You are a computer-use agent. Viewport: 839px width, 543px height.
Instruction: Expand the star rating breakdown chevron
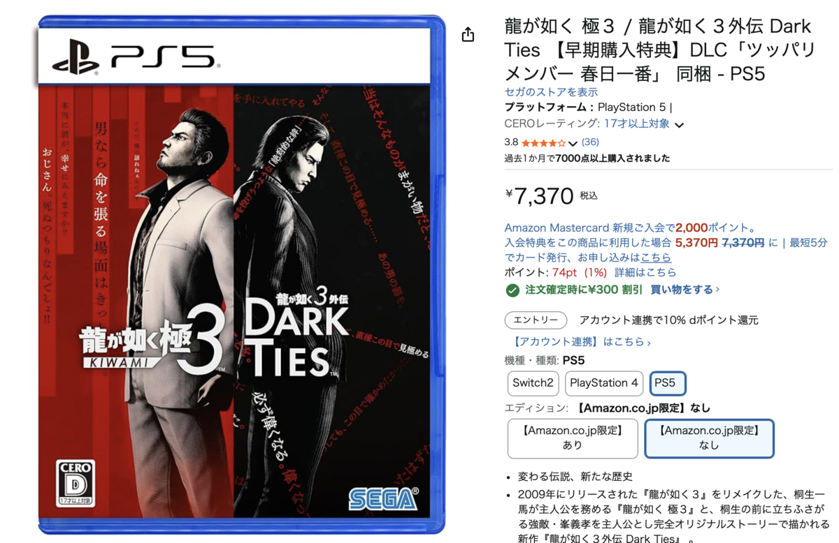(x=573, y=143)
